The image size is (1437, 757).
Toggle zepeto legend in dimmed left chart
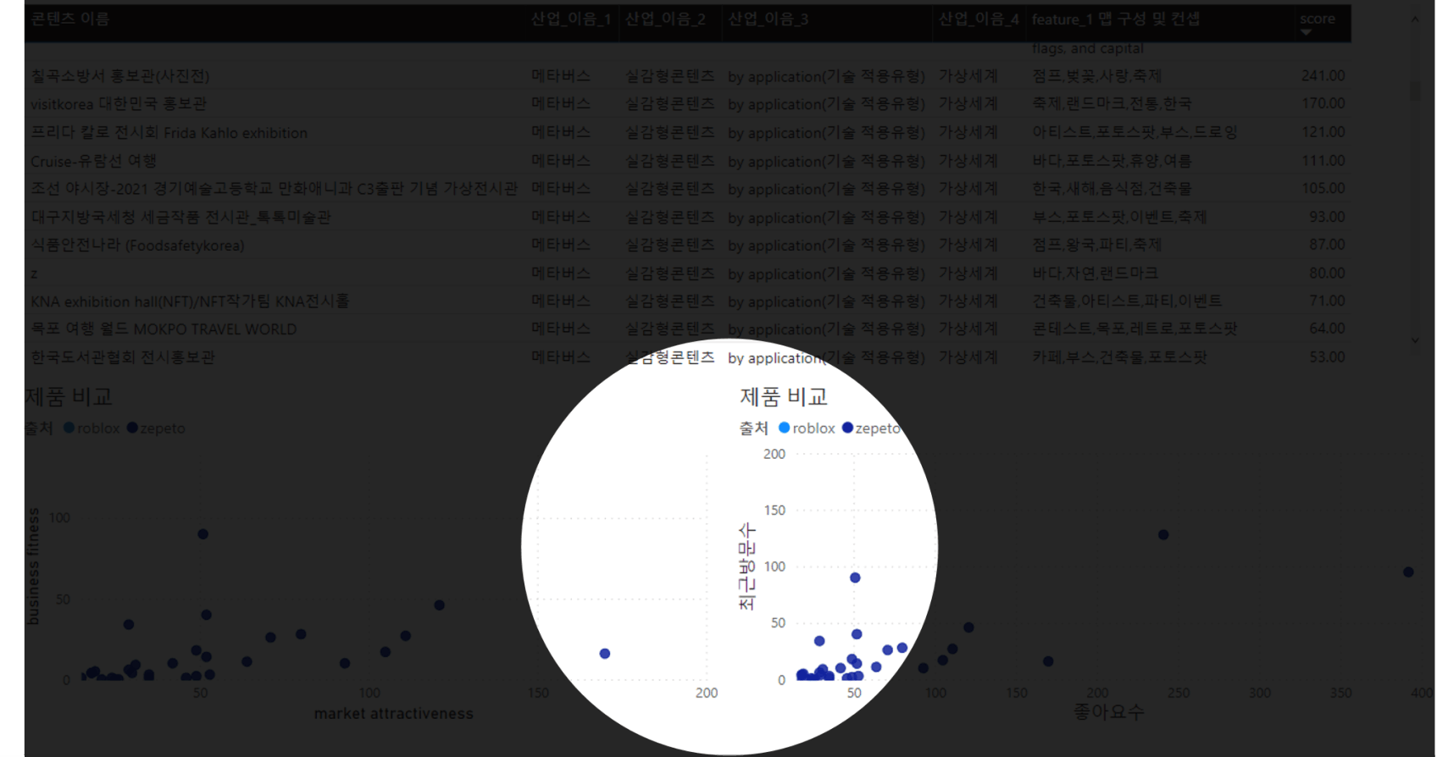132,428
